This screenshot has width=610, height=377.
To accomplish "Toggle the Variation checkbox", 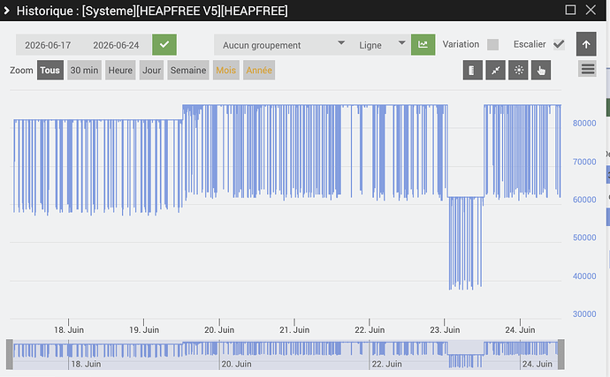I will click(493, 45).
